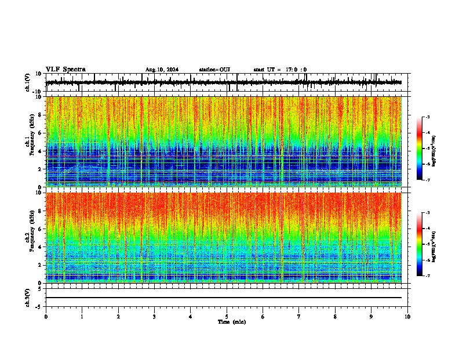Click the ch.3 flat voltage trace line
Image resolution: width=459 pixels, height=355 pixels.
(x=224, y=298)
